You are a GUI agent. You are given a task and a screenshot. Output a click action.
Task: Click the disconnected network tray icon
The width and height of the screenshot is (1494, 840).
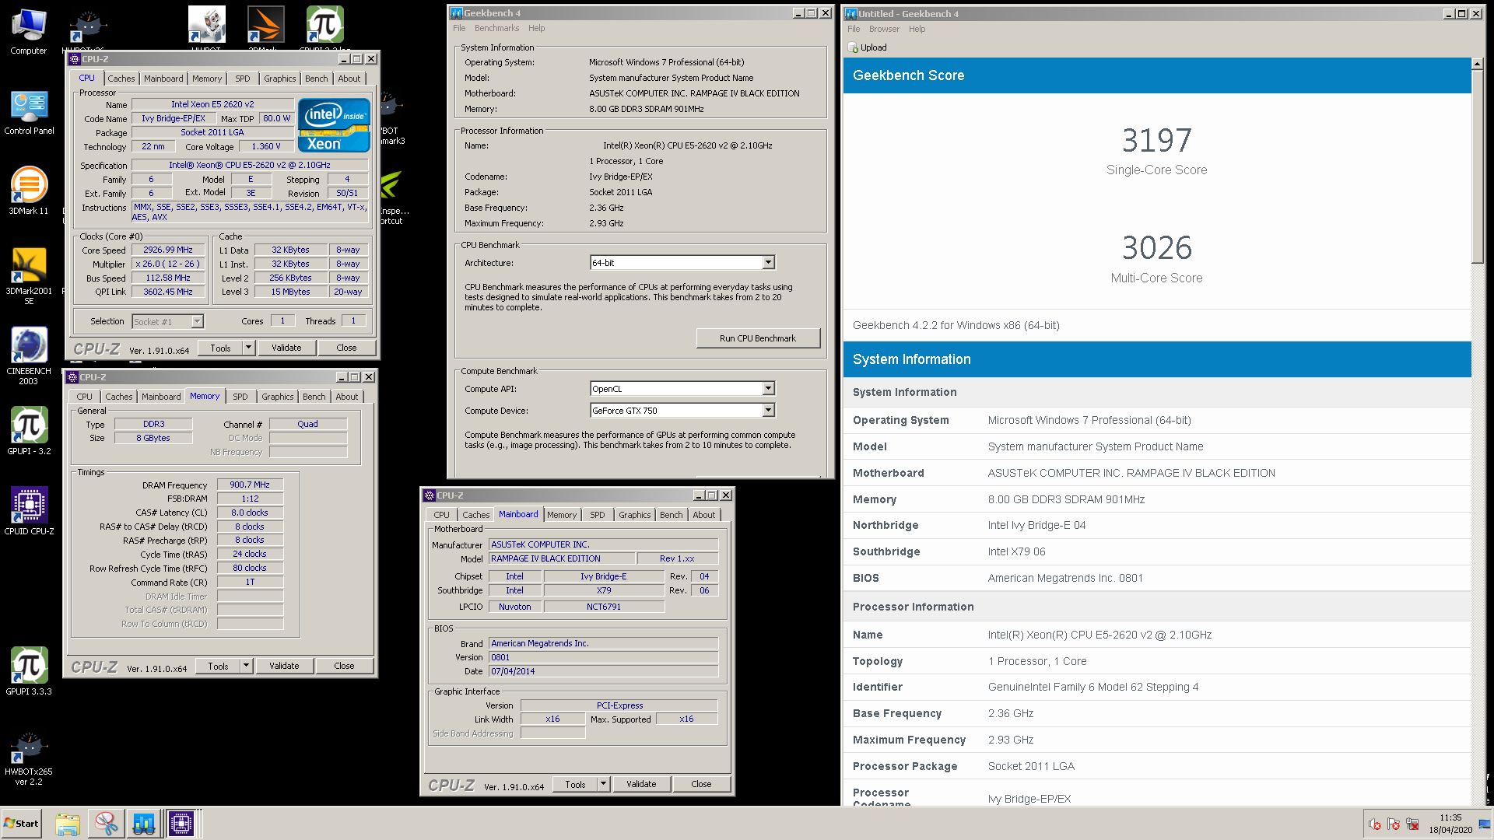tap(1412, 824)
